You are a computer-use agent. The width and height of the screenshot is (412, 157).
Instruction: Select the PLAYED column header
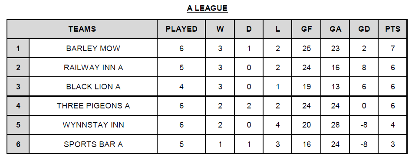[x=181, y=29]
